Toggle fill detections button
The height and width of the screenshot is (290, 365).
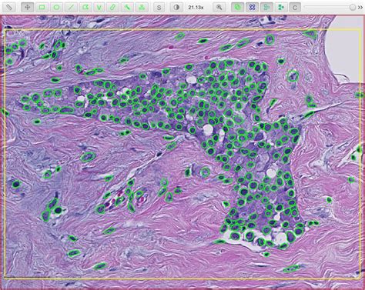point(281,7)
